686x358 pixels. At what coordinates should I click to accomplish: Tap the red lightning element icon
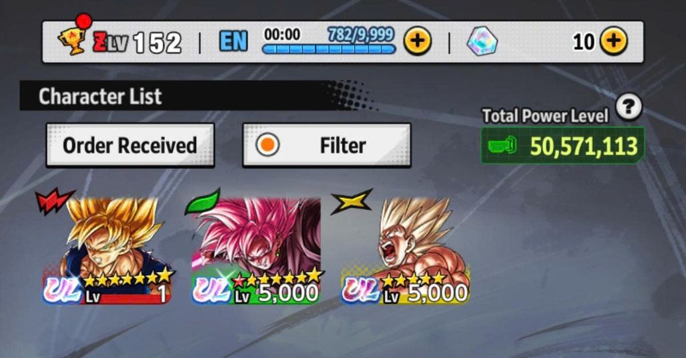54,202
